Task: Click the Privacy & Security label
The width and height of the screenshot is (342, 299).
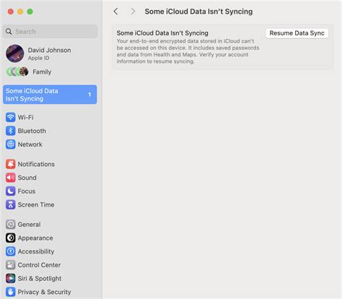Action: [45, 292]
